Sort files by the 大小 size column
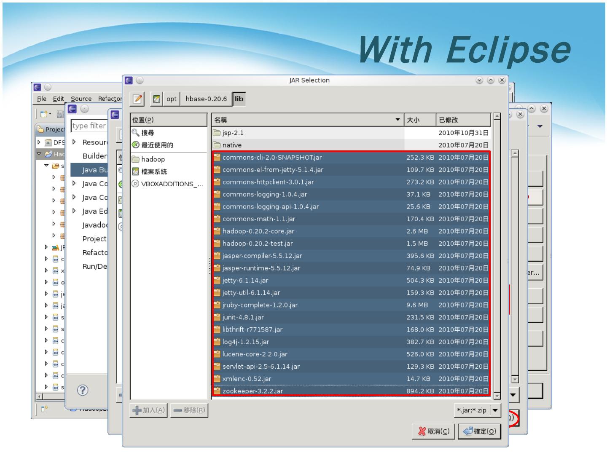The width and height of the screenshot is (607, 455). [x=420, y=120]
